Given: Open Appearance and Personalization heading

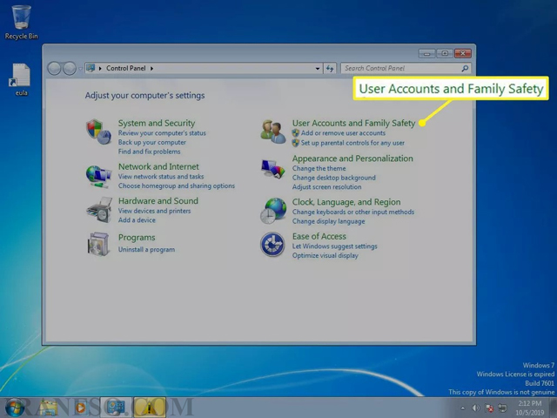Looking at the screenshot, I should [352, 158].
